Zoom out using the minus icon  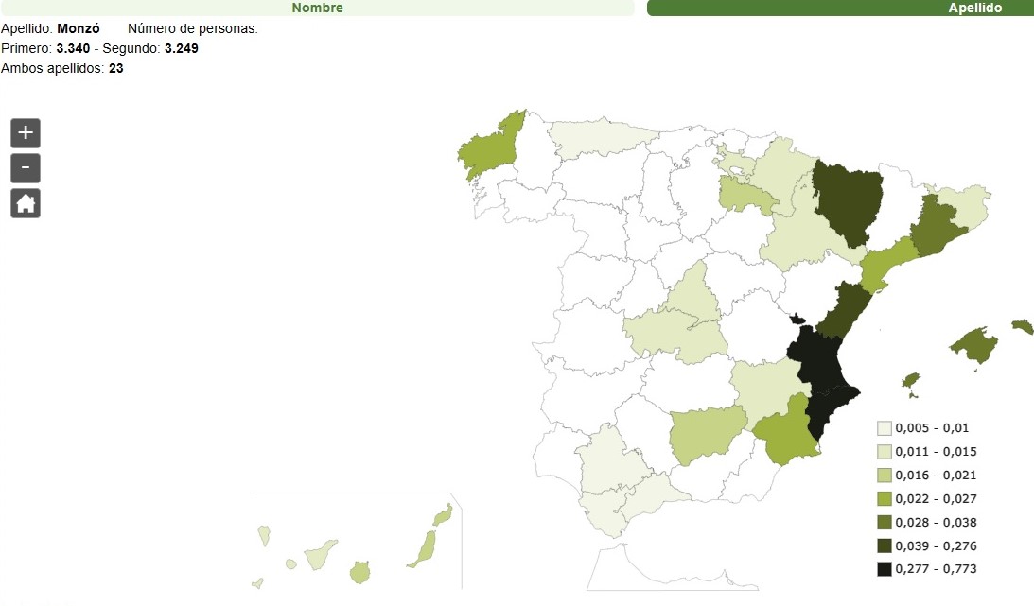tap(24, 167)
